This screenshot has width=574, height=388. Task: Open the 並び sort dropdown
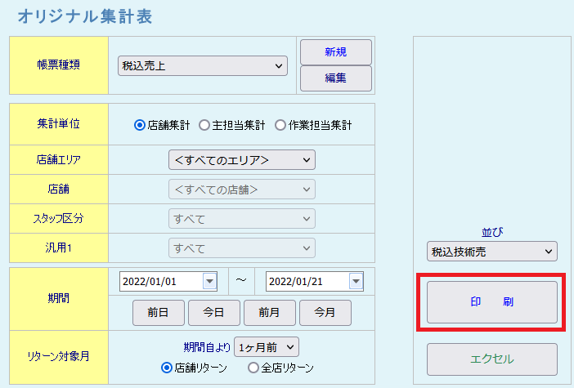491,252
